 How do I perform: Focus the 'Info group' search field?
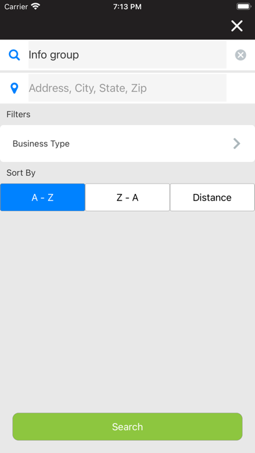(127, 55)
